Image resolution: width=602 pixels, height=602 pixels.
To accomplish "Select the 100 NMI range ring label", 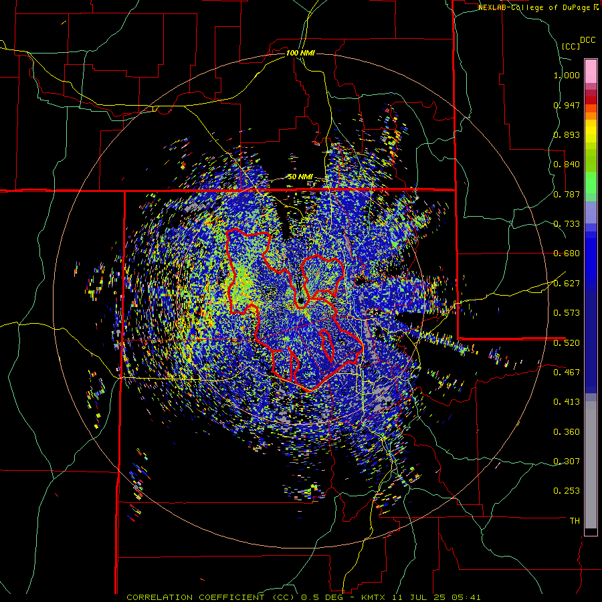I will click(300, 53).
